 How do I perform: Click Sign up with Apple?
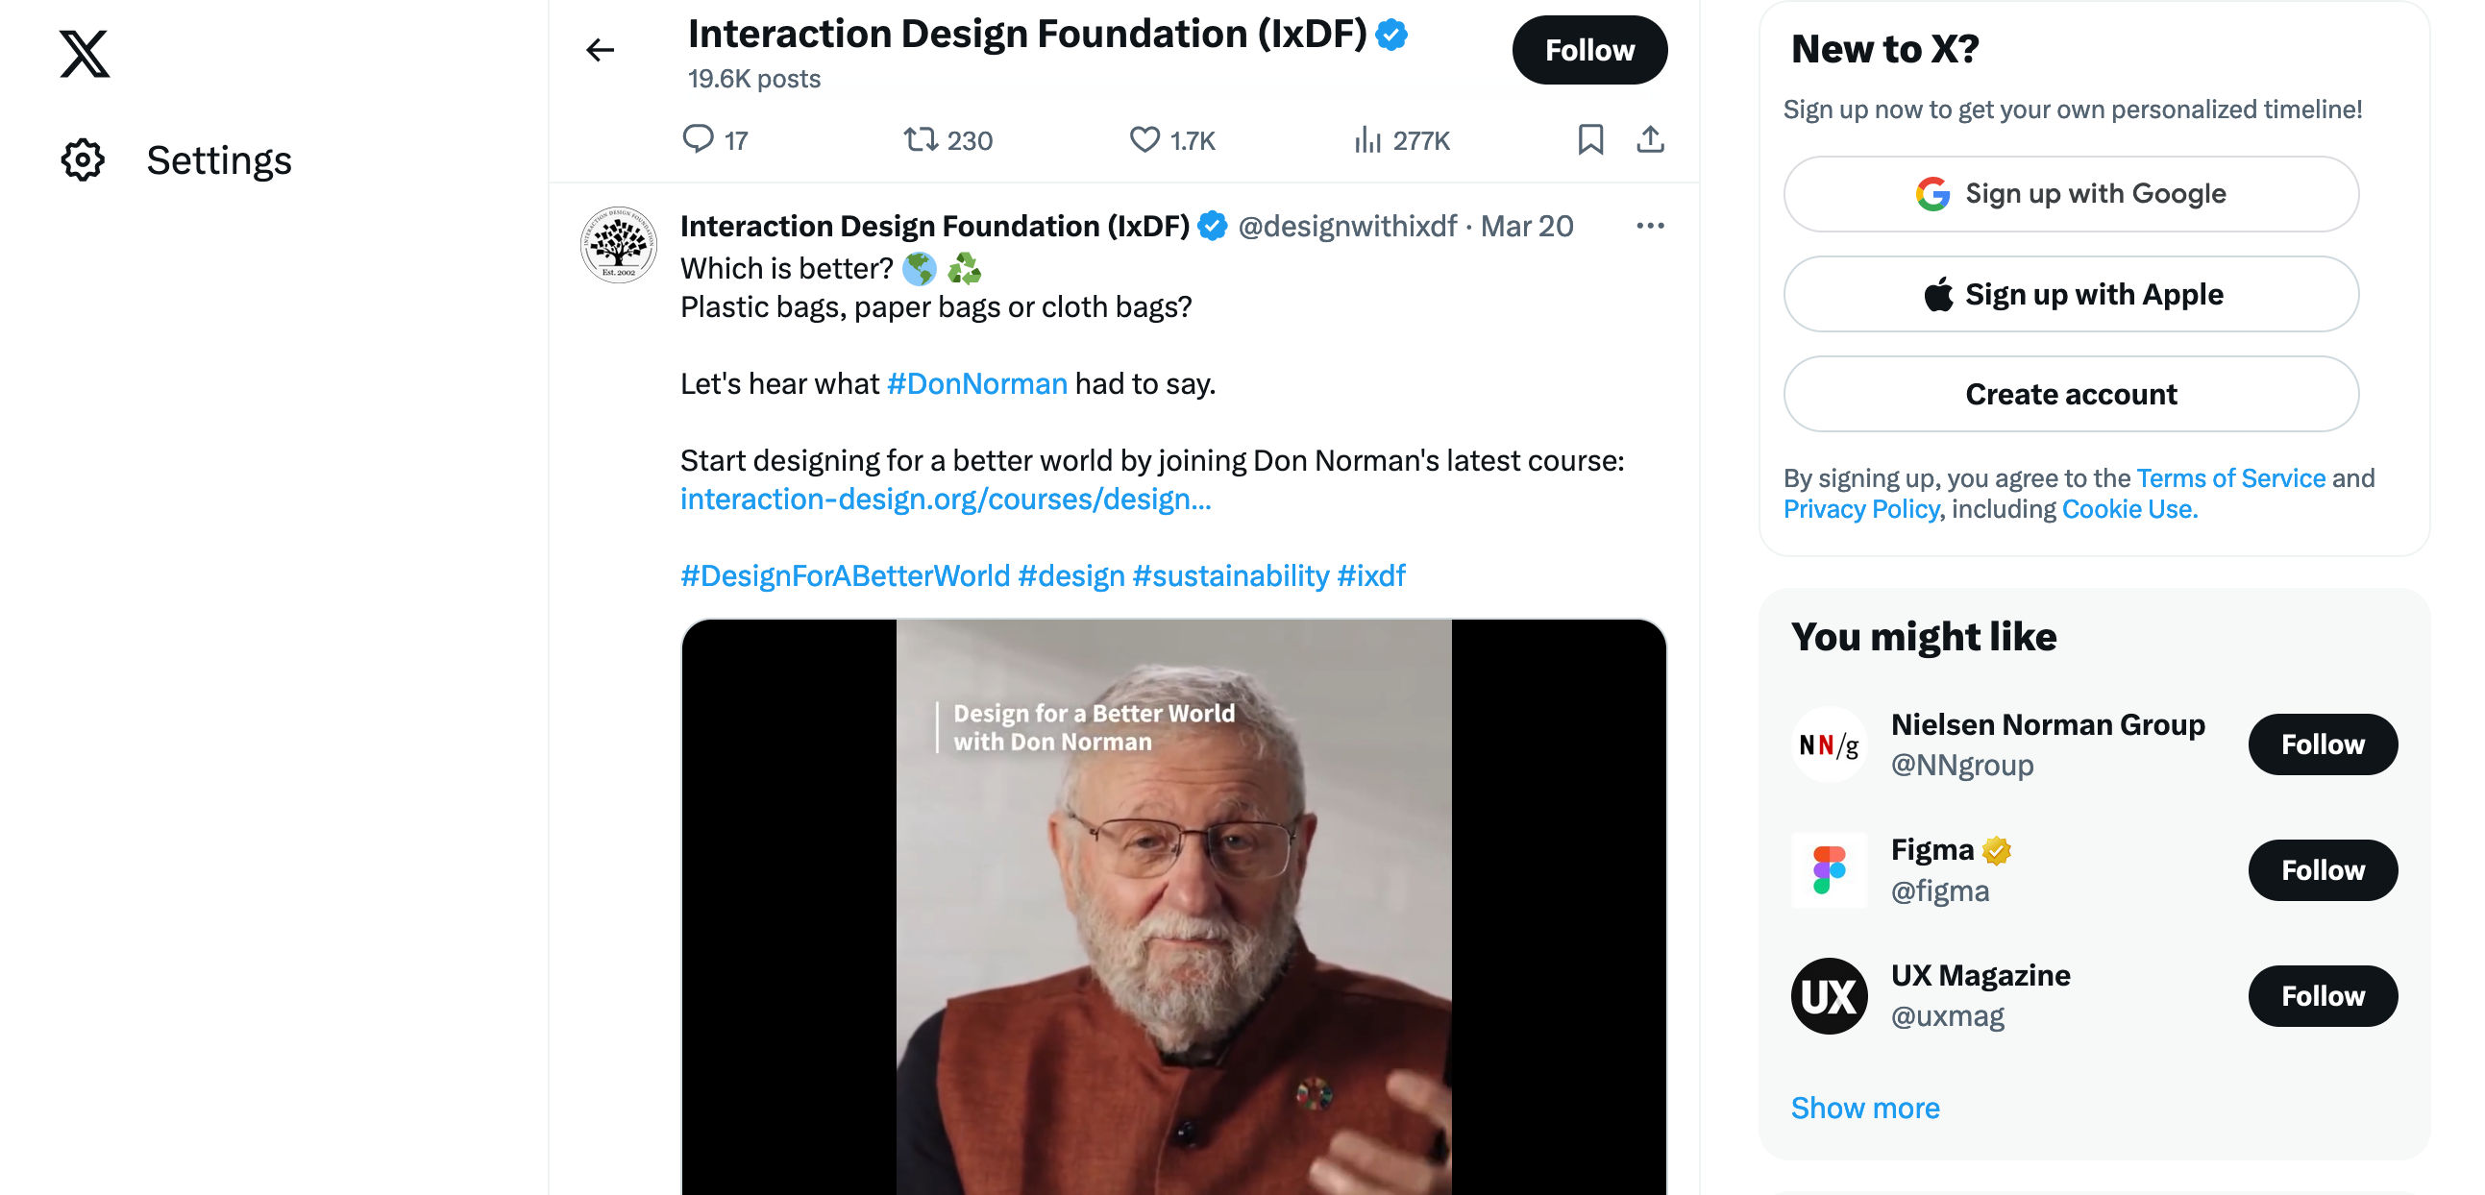2070,294
